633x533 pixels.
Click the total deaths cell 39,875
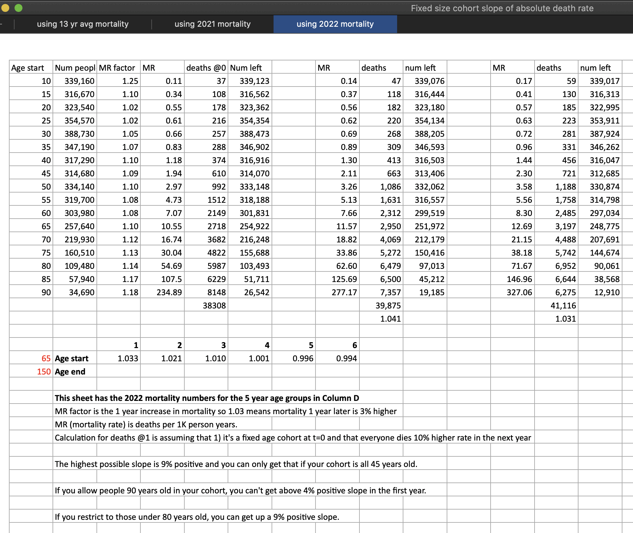coord(388,305)
